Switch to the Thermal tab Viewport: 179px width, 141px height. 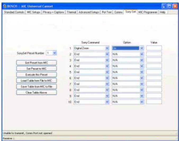pyautogui.click(x=71, y=12)
